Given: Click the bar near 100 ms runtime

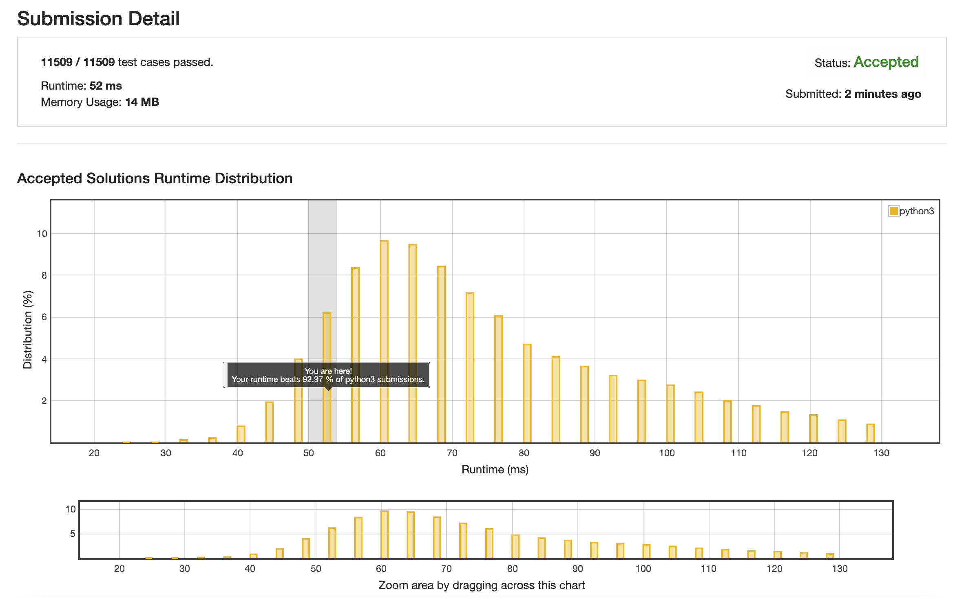Looking at the screenshot, I should [x=670, y=413].
